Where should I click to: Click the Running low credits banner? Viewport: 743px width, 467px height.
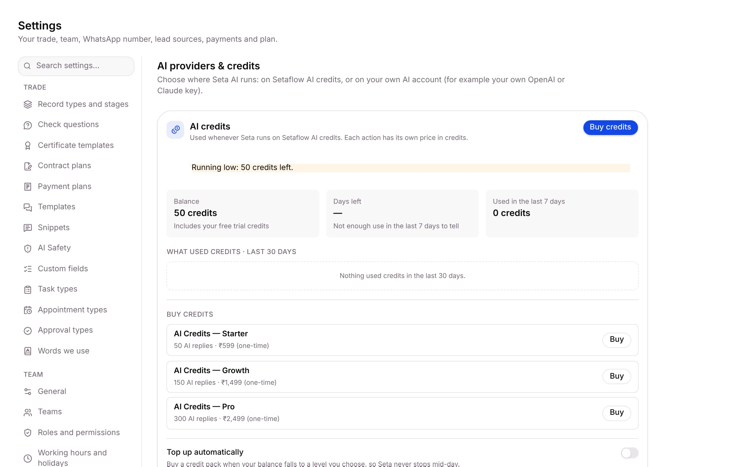click(410, 168)
